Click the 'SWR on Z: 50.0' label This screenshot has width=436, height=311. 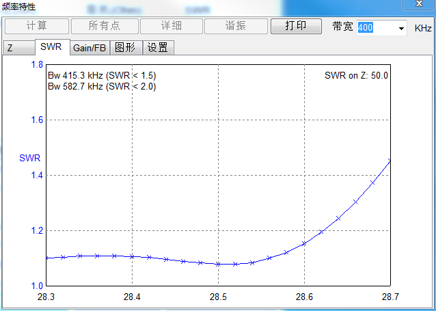click(x=356, y=76)
